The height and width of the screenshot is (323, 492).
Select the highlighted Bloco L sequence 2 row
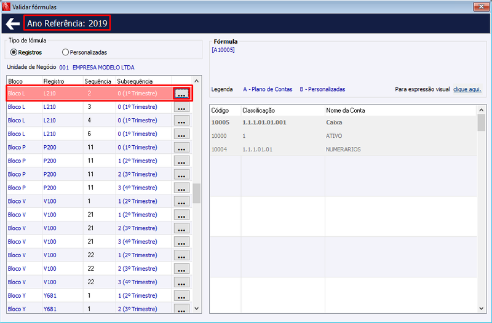(99, 94)
